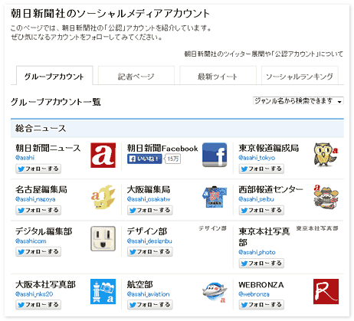This screenshot has height=321, width=354.
Task: Open the cowboy hat mascot avatar for 西部報道センター
Action: (326, 197)
